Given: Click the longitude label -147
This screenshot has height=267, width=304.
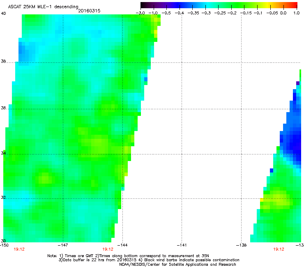Looking at the screenshot, I should [63, 245].
